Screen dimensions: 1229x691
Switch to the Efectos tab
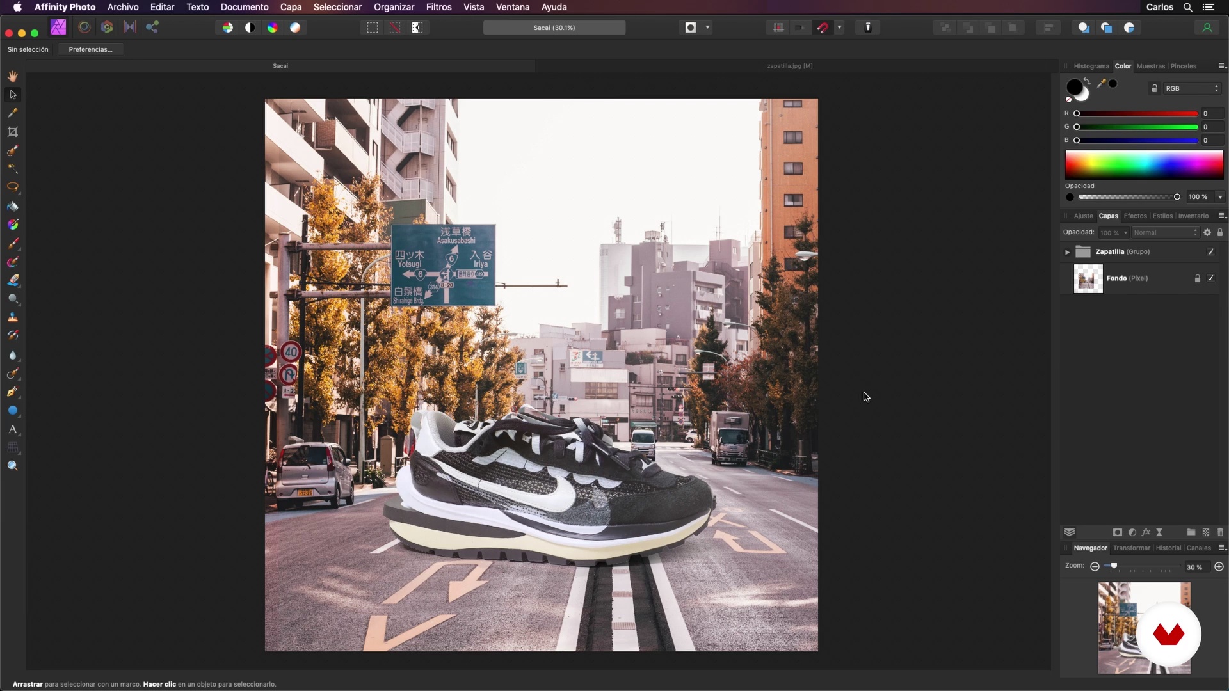pos(1135,216)
